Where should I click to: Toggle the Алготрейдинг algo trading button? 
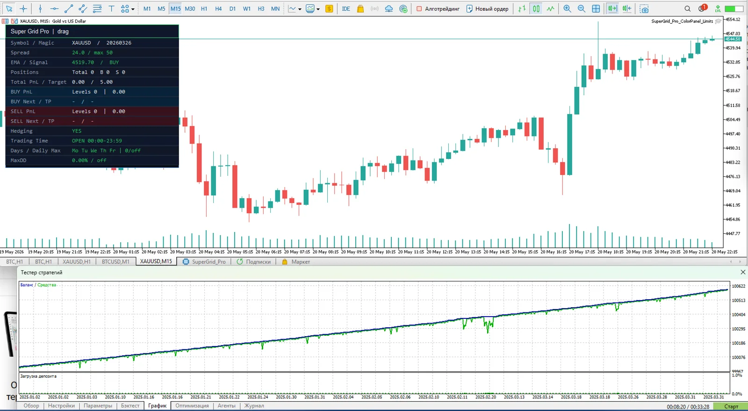pyautogui.click(x=438, y=8)
